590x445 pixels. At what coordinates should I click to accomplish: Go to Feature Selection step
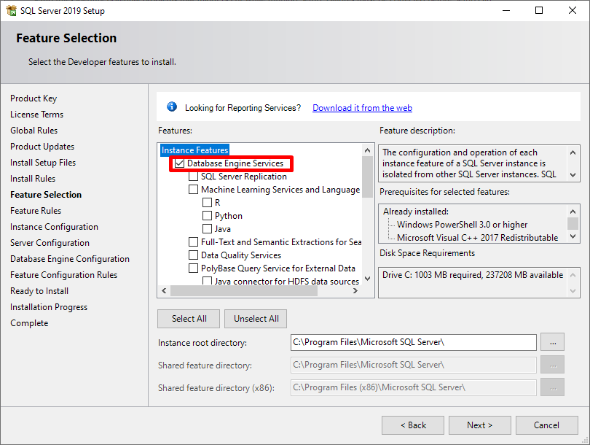(x=46, y=195)
